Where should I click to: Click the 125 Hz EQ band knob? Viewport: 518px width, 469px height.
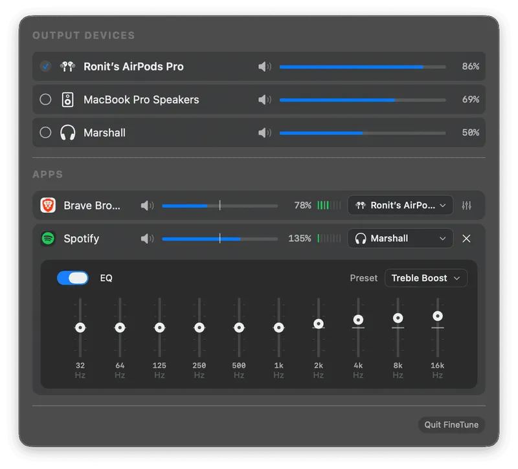click(159, 327)
